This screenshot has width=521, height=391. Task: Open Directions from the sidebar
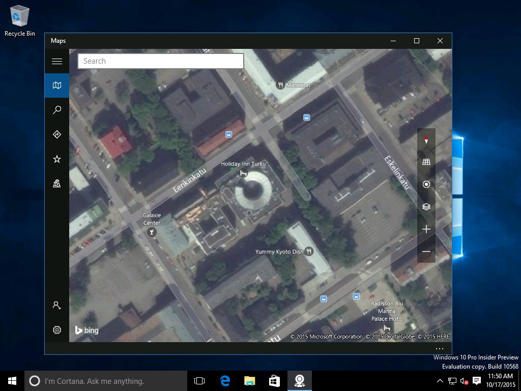click(x=57, y=134)
